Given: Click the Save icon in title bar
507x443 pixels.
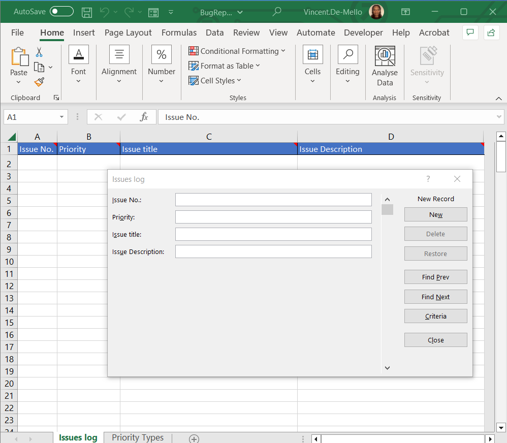Looking at the screenshot, I should pos(87,12).
